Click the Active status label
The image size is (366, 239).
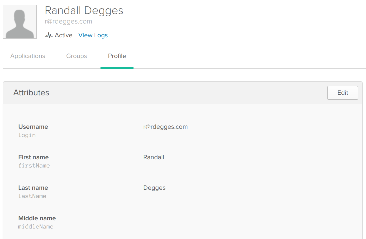63,35
